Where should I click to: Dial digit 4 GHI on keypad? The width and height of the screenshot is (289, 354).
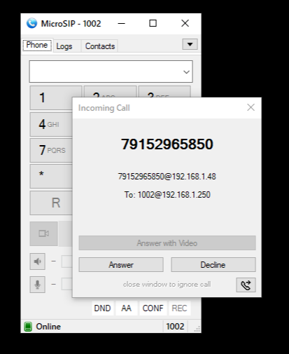51,124
